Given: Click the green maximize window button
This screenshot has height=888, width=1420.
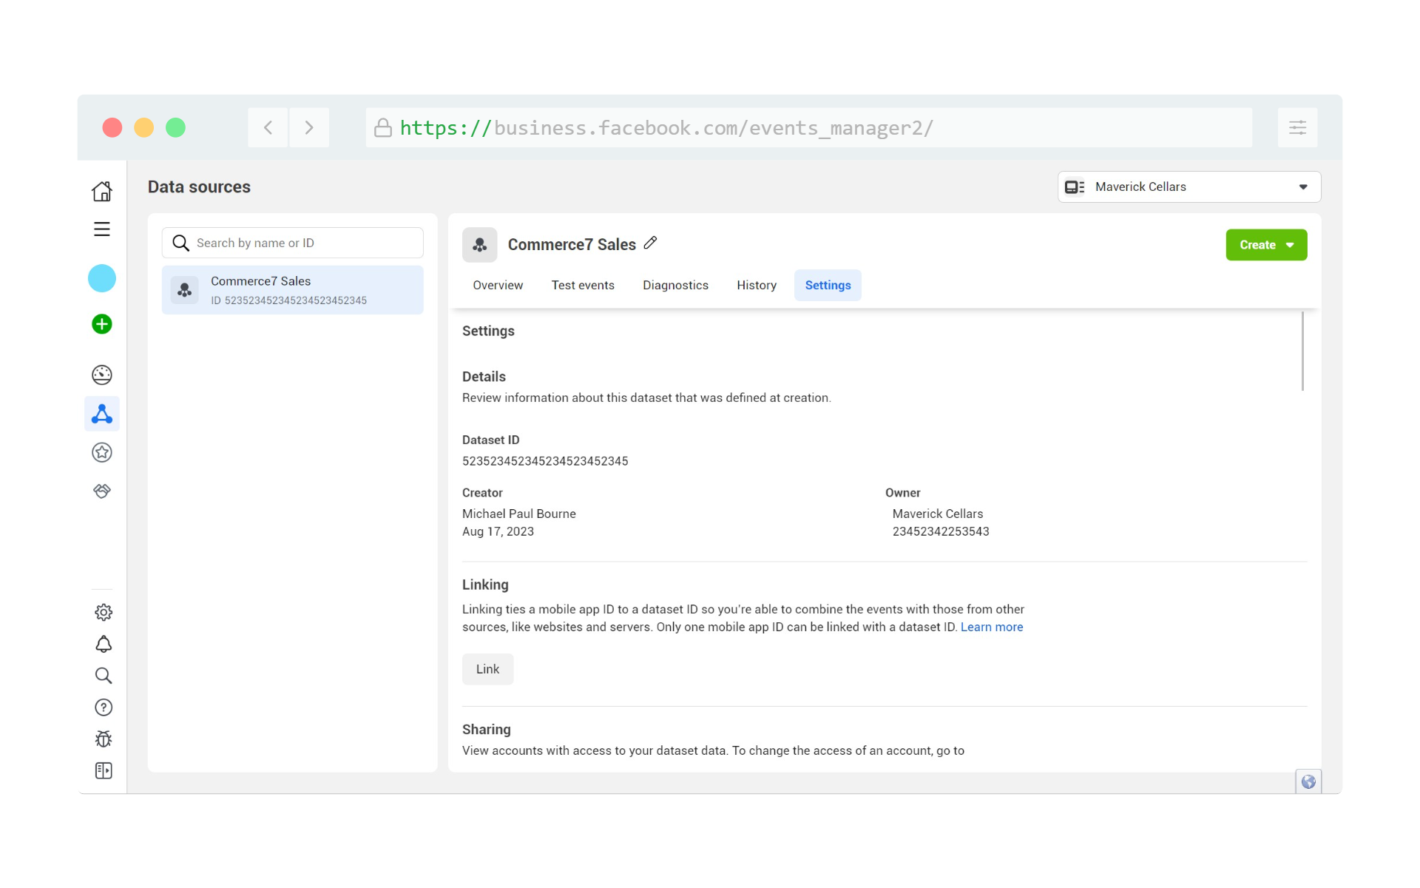Looking at the screenshot, I should pyautogui.click(x=175, y=127).
